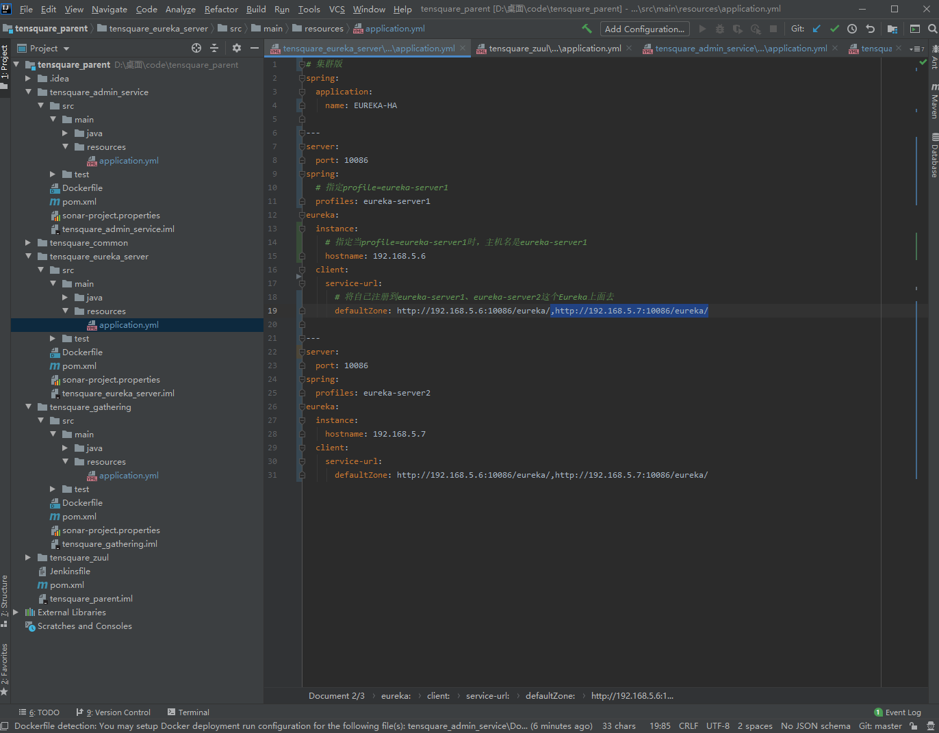Click the Stop square icon in toolbar
This screenshot has width=939, height=733.
click(773, 29)
